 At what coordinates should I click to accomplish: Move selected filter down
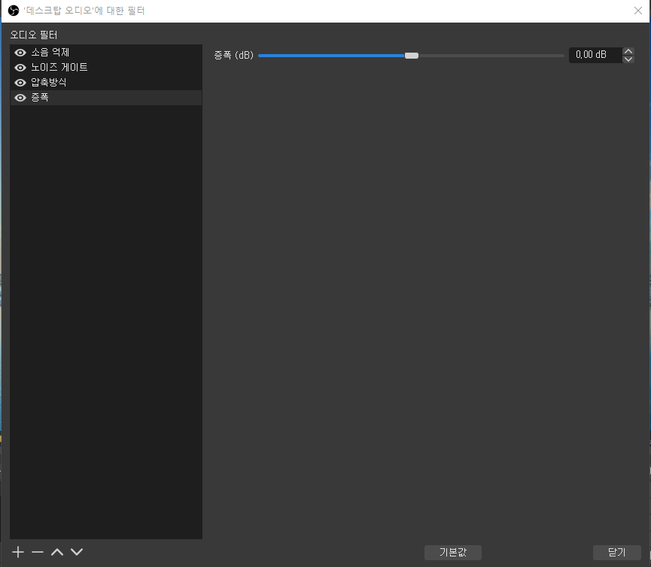point(77,552)
